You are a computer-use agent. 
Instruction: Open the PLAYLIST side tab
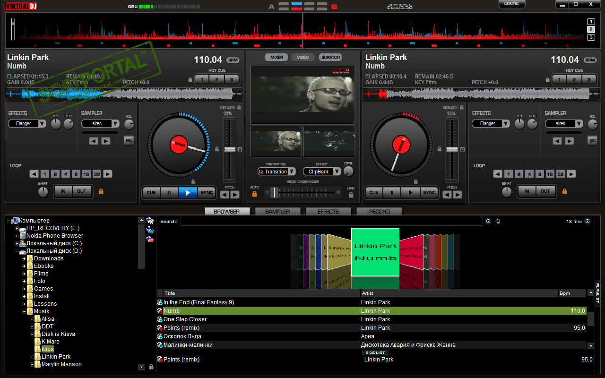tap(598, 293)
